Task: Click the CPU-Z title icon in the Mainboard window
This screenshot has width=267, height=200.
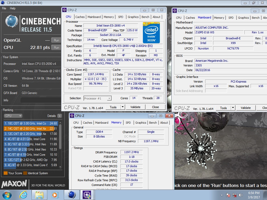Action: pyautogui.click(x=175, y=11)
